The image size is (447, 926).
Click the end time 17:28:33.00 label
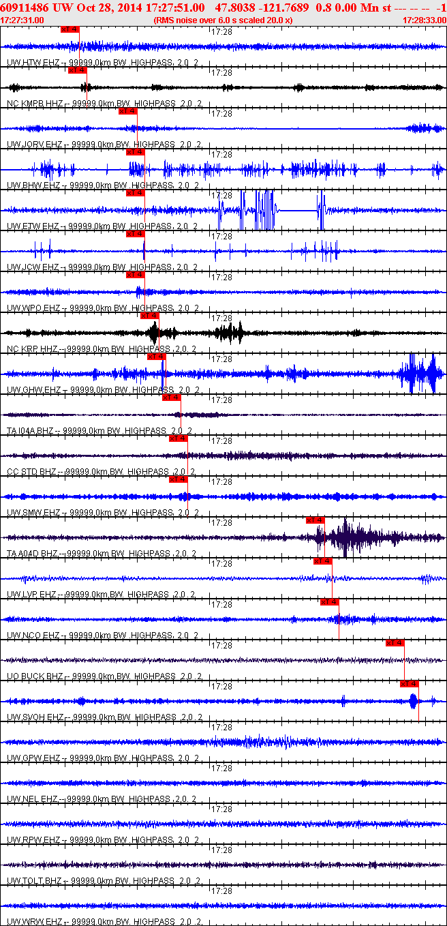pos(424,20)
